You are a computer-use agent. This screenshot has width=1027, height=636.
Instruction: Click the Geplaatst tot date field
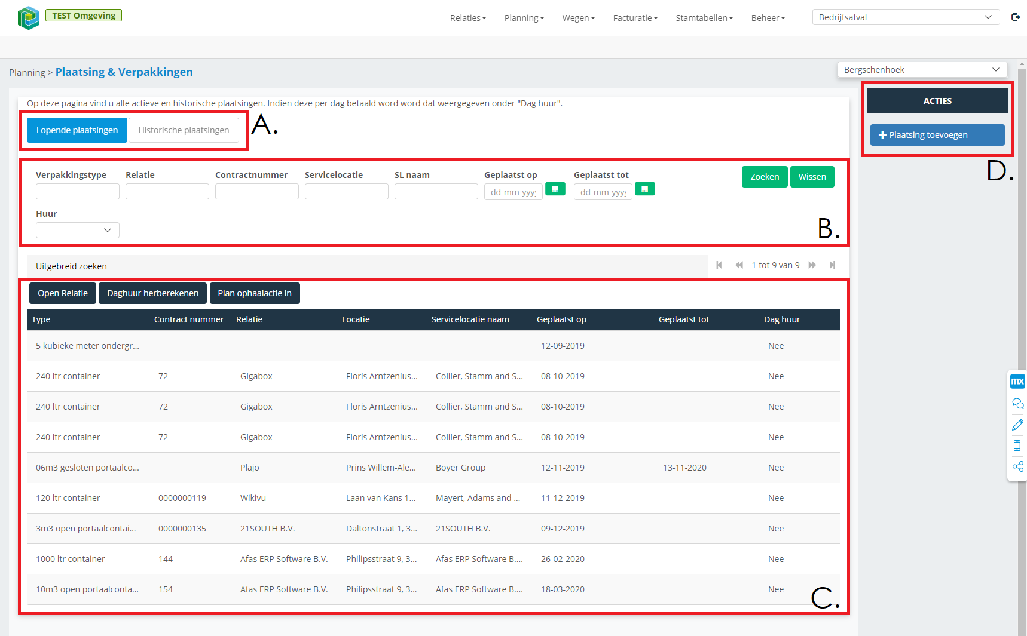click(x=603, y=192)
